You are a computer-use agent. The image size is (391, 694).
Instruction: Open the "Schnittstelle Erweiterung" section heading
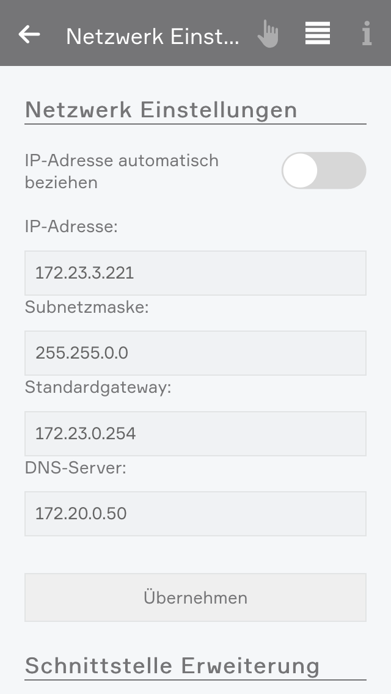172,665
